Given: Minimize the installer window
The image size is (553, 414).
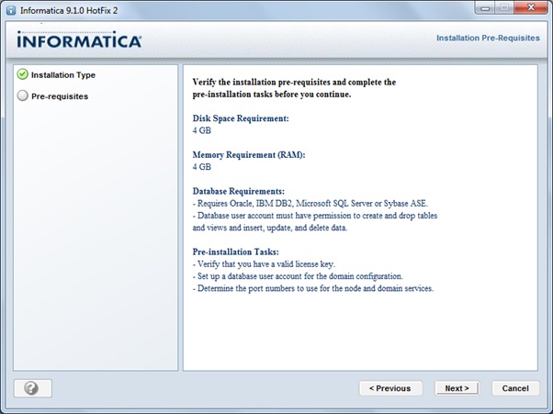Looking at the screenshot, I should 485,8.
